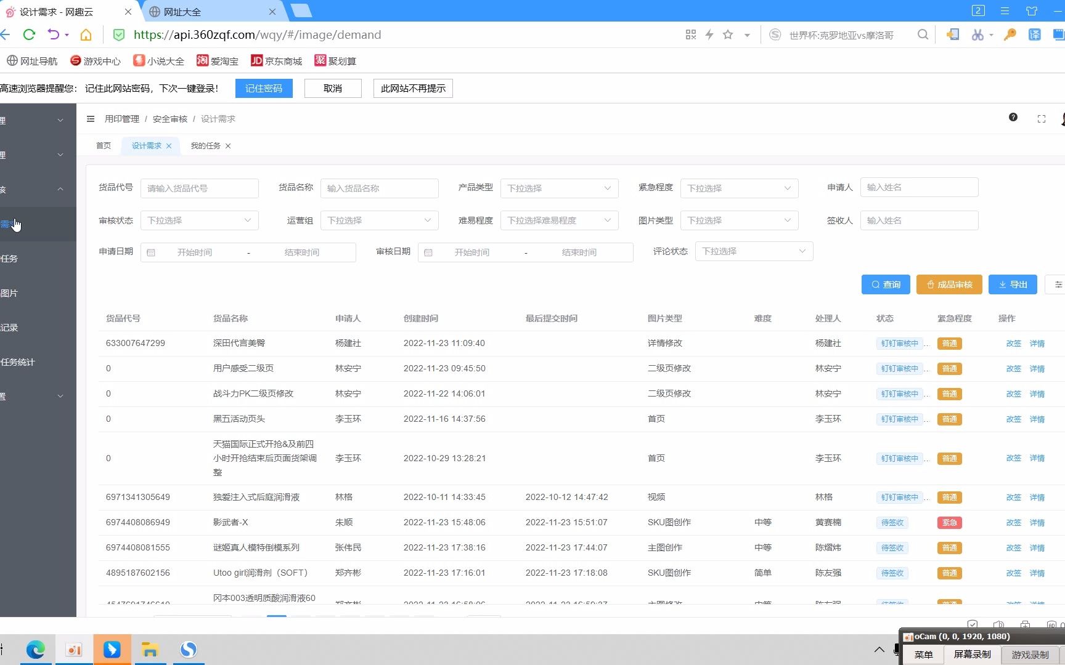Expand the first sidebar menu chevron
The image size is (1065, 665).
(60, 121)
